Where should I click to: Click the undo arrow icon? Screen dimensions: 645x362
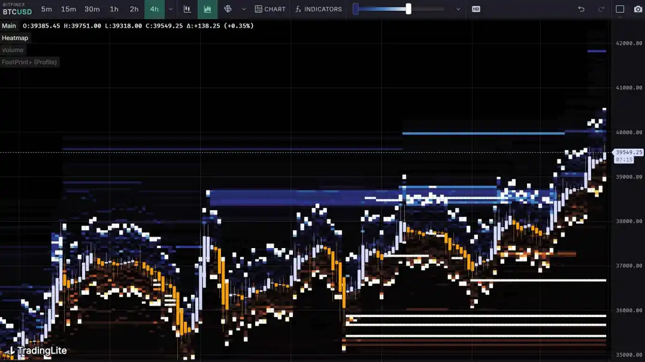point(581,9)
